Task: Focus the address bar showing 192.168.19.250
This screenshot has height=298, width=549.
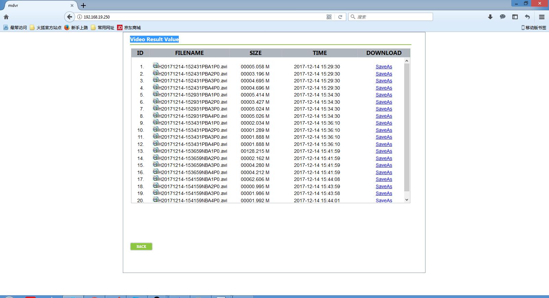Action: (204, 17)
